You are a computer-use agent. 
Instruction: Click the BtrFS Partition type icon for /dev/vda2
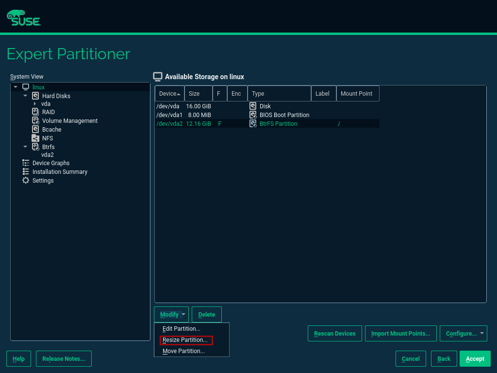click(253, 123)
